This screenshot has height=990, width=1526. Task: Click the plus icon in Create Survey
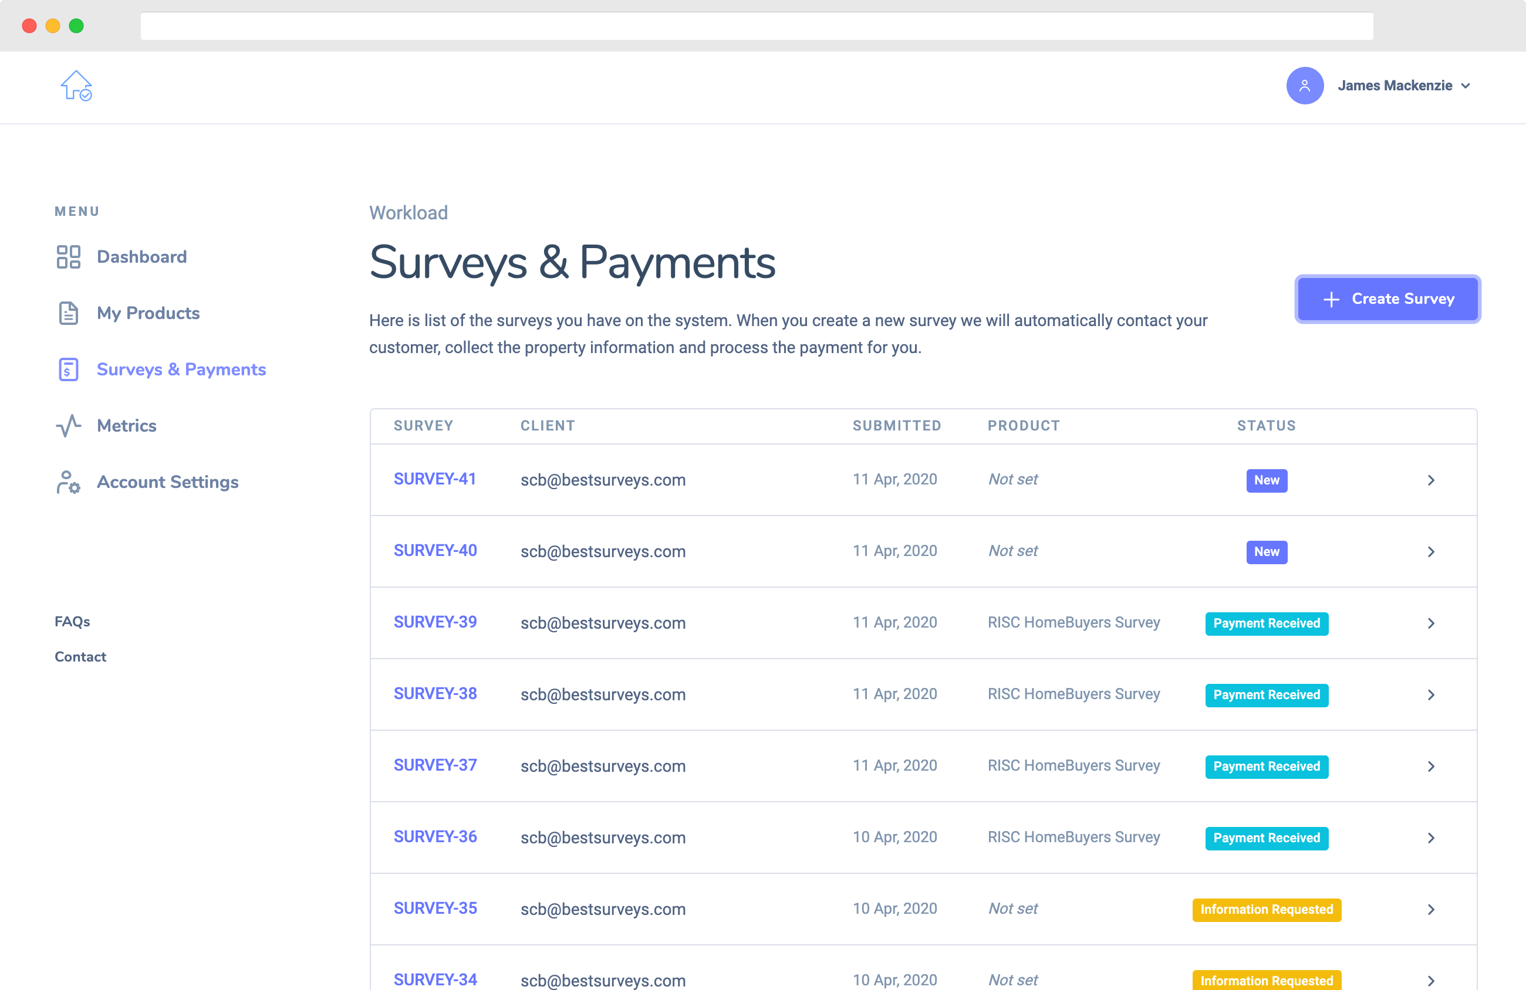point(1331,299)
